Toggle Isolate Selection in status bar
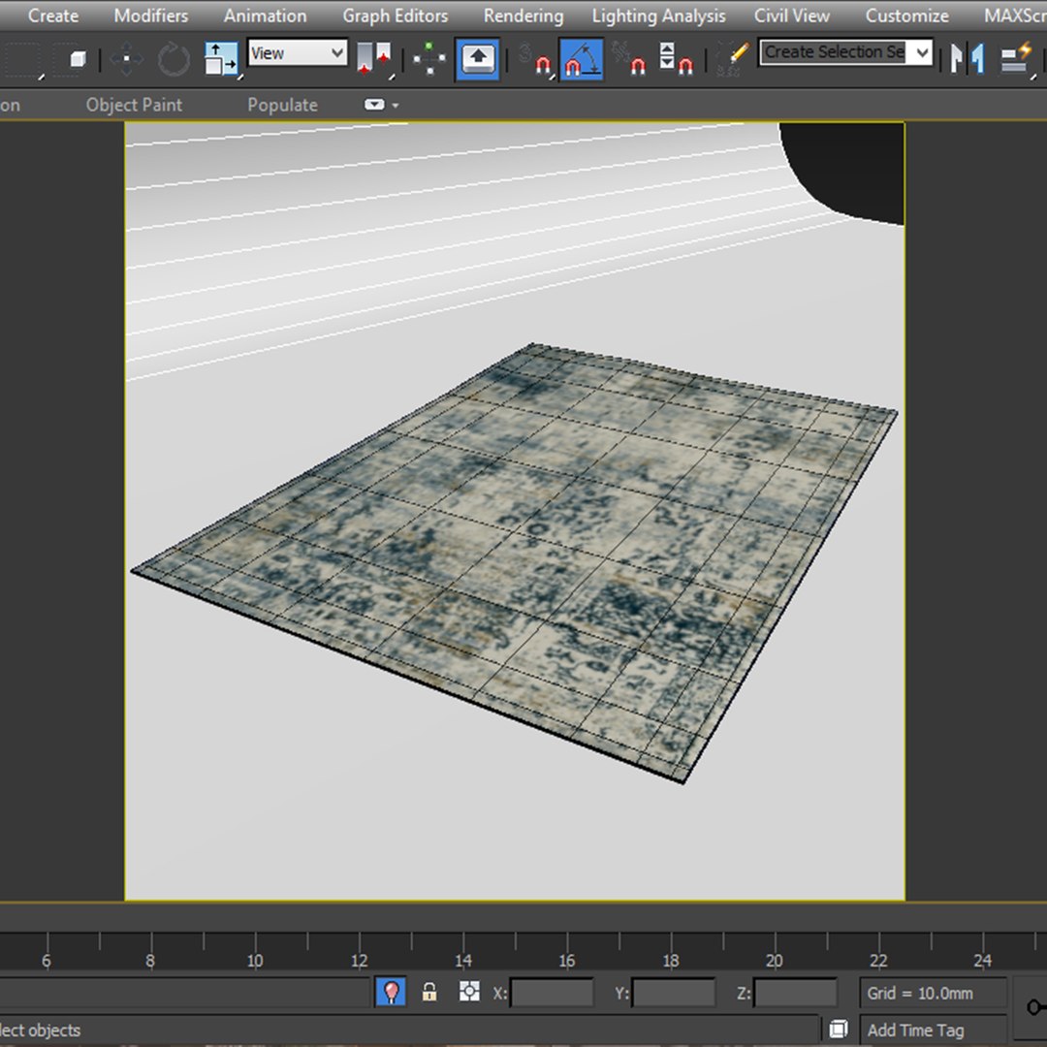Image resolution: width=1047 pixels, height=1047 pixels. pyautogui.click(x=392, y=992)
